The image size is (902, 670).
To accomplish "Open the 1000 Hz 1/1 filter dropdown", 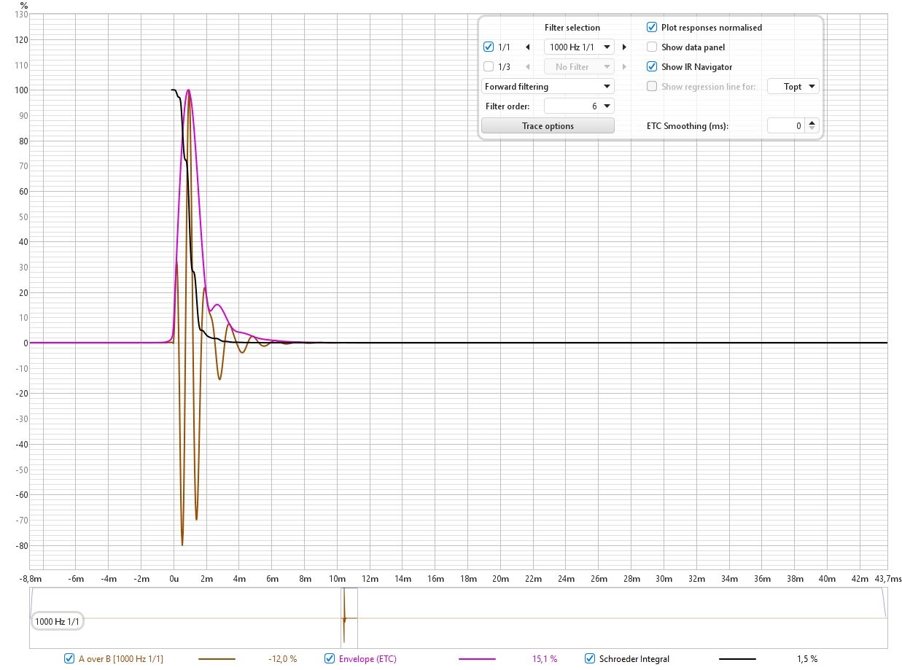I will pos(579,47).
